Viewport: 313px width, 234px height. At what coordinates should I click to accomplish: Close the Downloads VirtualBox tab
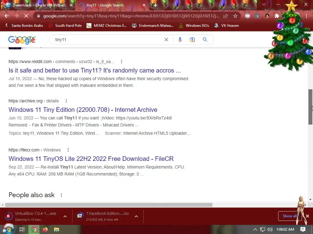[71, 5]
